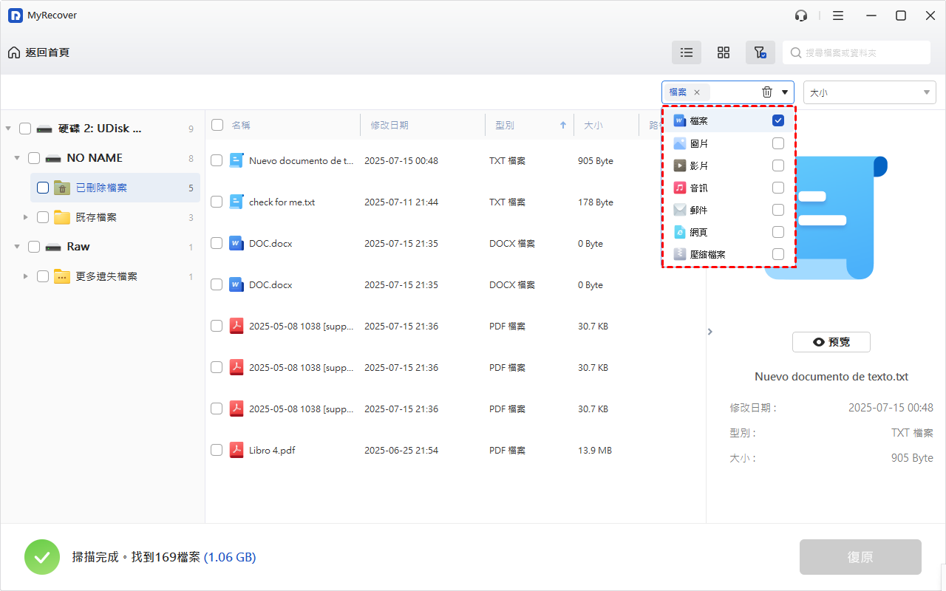Viewport: 946px width, 591px height.
Task: Click the Raw drive icon
Action: point(53,247)
